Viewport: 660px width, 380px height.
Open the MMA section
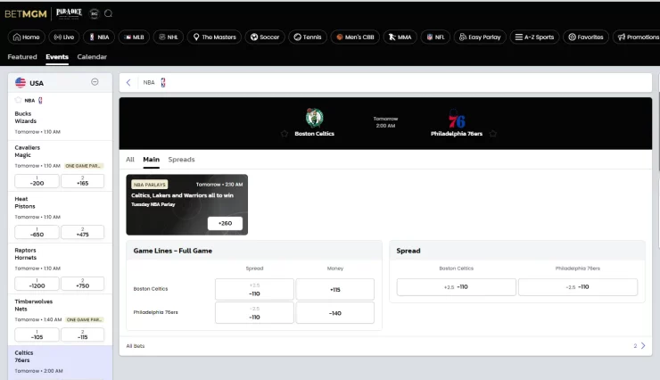tap(400, 37)
